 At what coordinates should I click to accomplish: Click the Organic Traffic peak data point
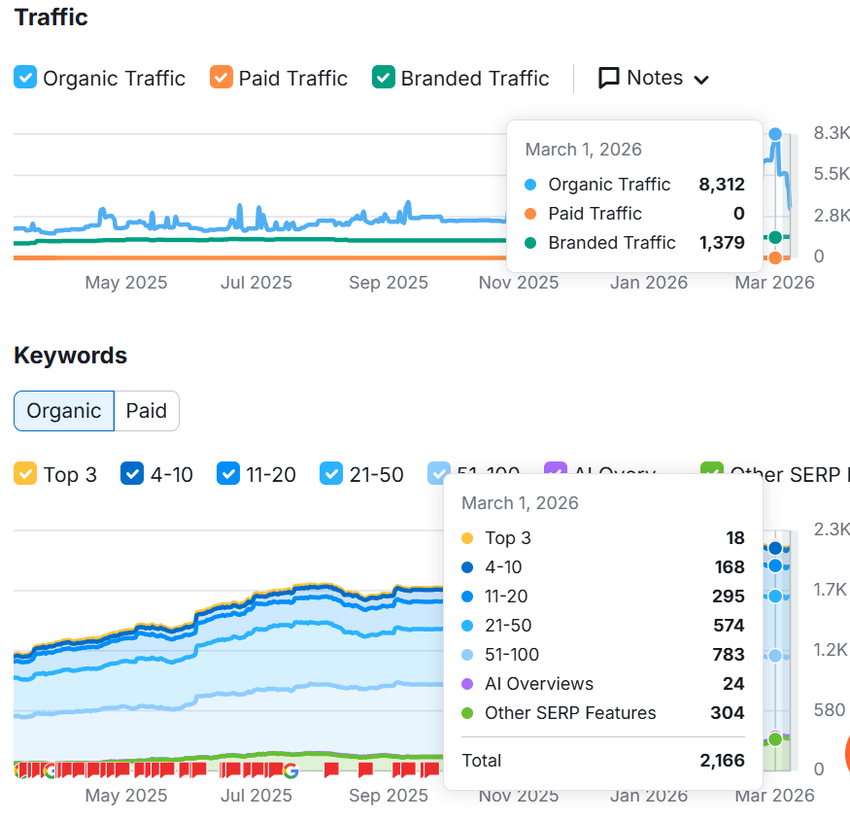pyautogui.click(x=775, y=134)
